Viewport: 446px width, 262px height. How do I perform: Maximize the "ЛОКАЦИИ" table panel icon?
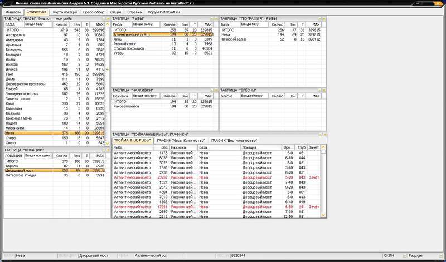click(108, 150)
